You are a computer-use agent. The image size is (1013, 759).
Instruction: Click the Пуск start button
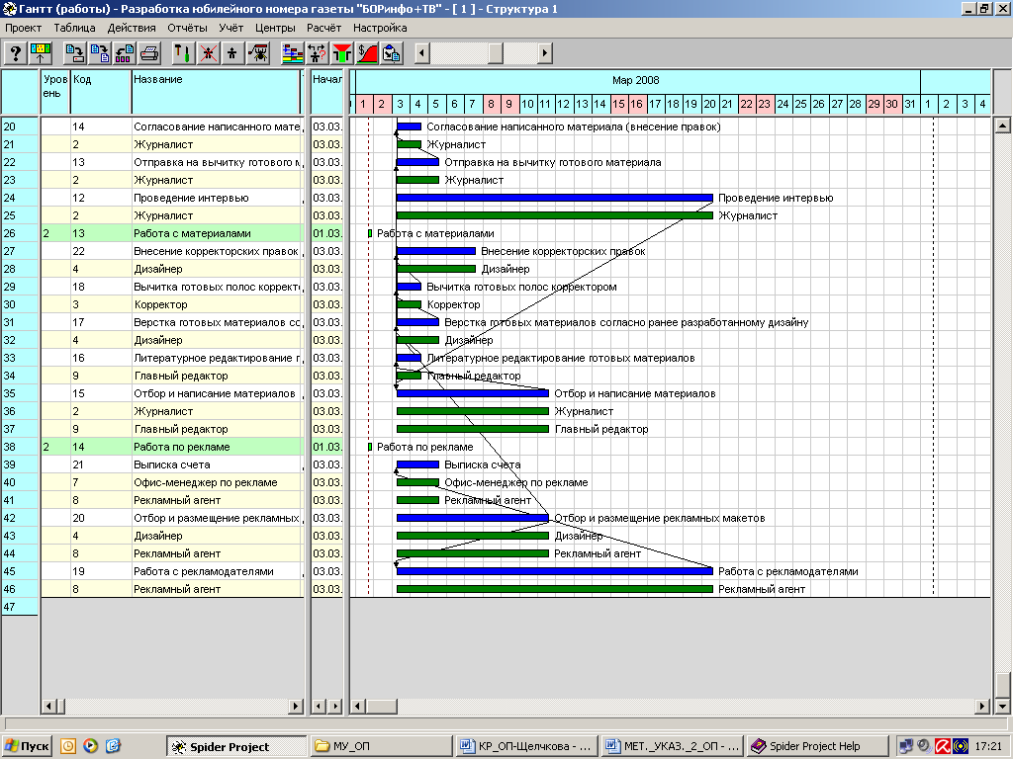coord(27,746)
